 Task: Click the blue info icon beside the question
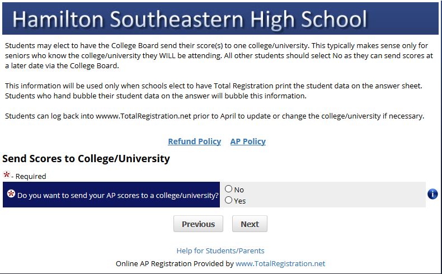click(x=432, y=194)
